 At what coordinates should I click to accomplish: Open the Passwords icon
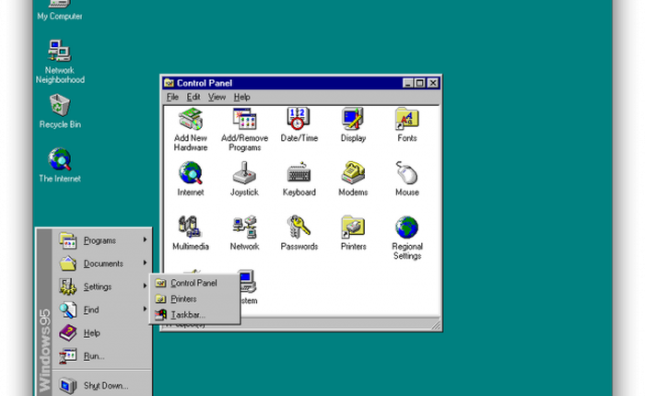299,227
